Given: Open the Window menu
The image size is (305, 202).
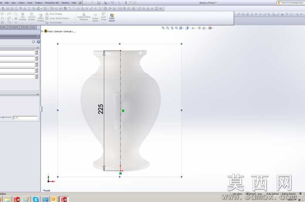Looking at the screenshot, I should click(x=65, y=3).
